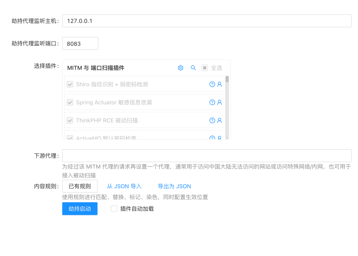
Task: Click 劫持启动 button
Action: pos(80,209)
